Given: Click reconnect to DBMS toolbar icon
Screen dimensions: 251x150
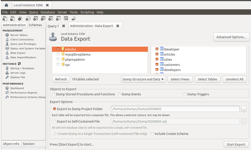Looking at the screenshot, I should coord(74,18).
